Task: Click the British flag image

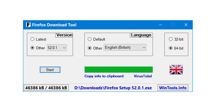Action: [176, 70]
